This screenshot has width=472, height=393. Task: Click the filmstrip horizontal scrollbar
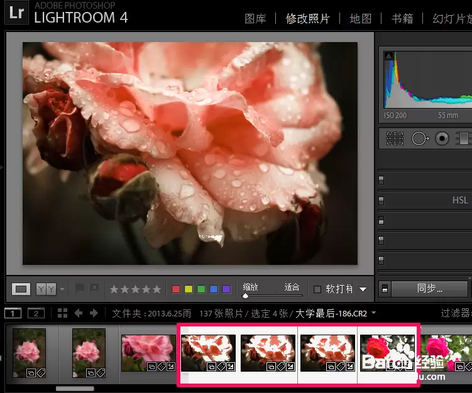click(75, 389)
